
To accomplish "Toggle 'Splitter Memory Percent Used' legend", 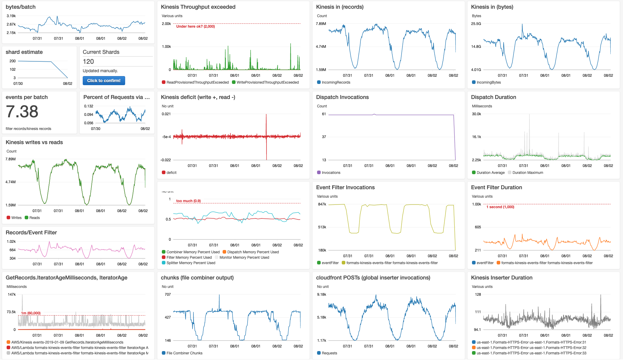I will click(189, 263).
